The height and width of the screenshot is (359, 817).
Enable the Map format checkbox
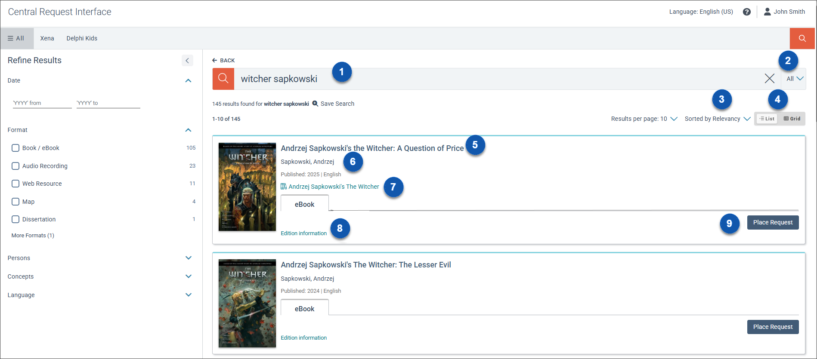coord(15,202)
